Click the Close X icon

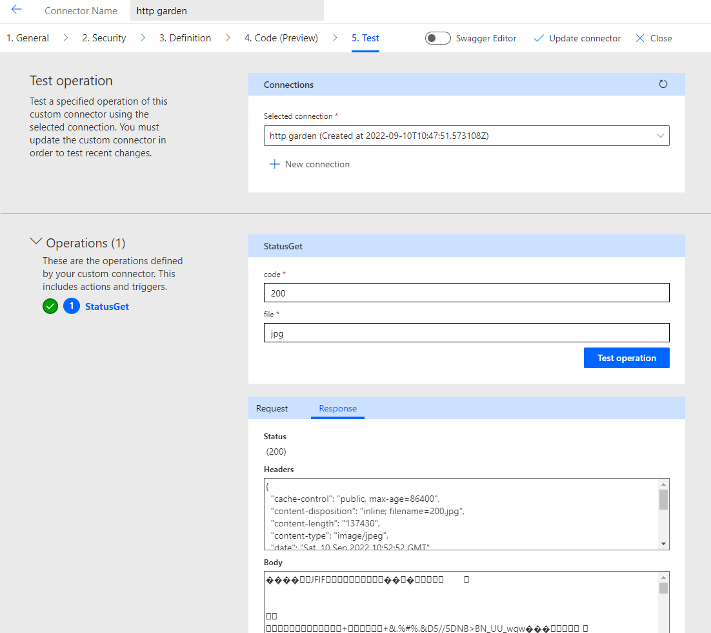tap(640, 38)
